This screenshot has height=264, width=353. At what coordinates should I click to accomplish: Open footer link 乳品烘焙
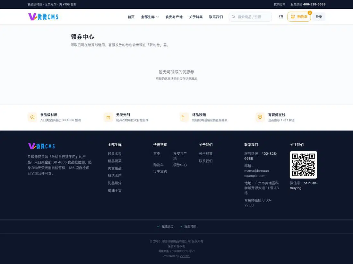tap(115, 183)
